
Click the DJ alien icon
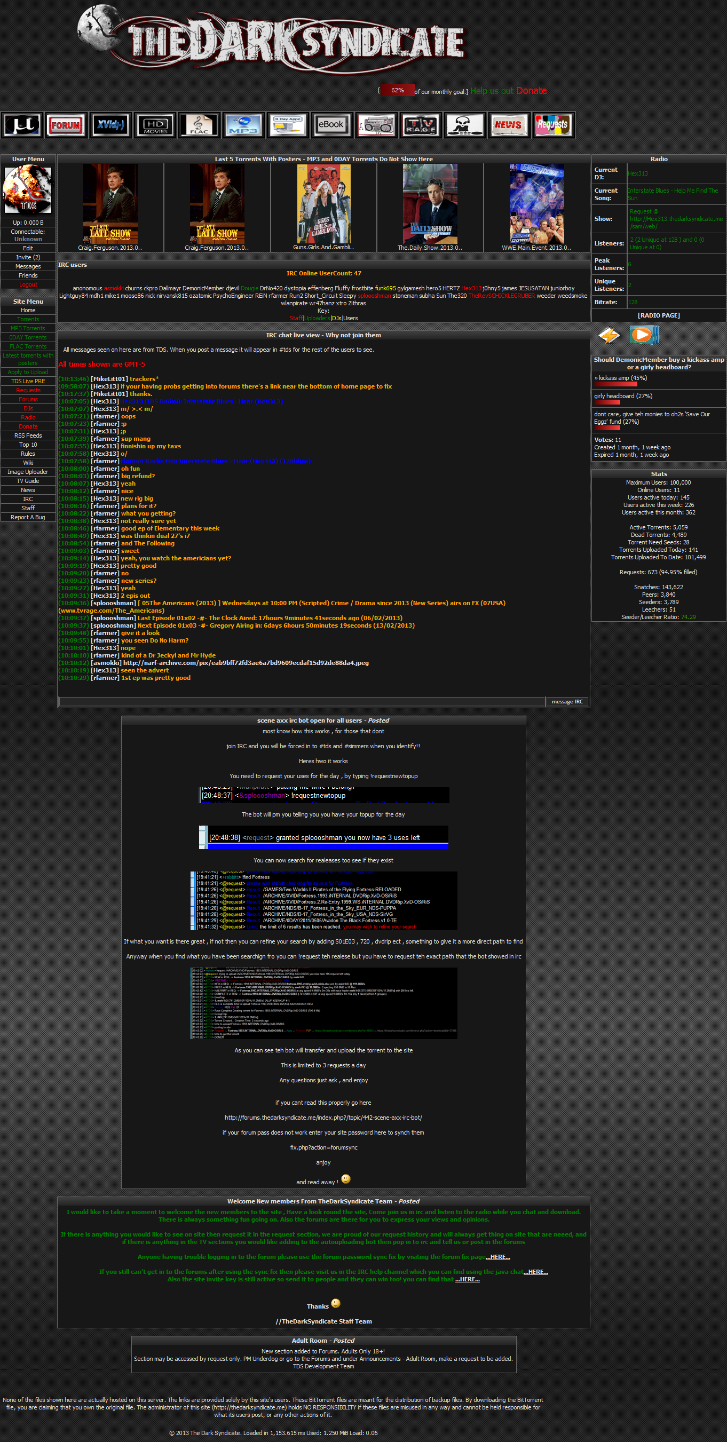tap(465, 125)
